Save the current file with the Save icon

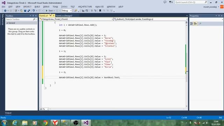pos(25,11)
